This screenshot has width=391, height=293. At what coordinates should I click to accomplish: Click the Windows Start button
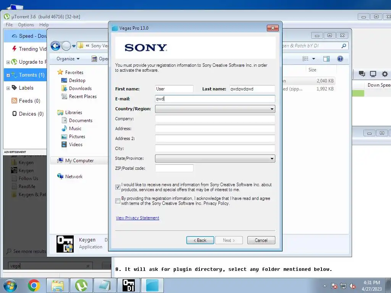[10, 285]
